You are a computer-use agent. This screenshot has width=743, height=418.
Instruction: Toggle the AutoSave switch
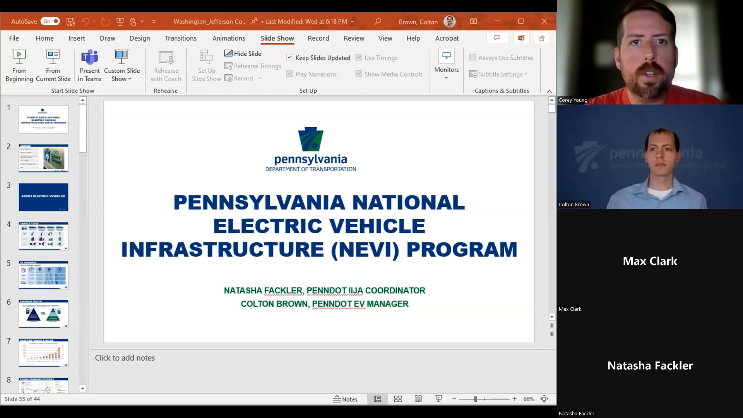[x=50, y=21]
